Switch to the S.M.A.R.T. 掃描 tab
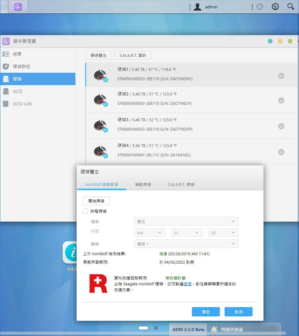This screenshot has height=336, width=299. [x=181, y=185]
